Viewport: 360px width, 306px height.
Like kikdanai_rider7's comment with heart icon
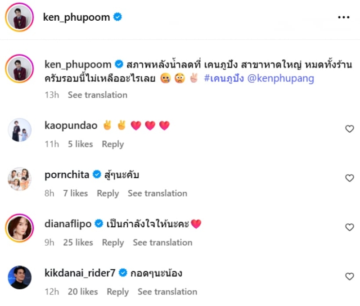(x=350, y=276)
